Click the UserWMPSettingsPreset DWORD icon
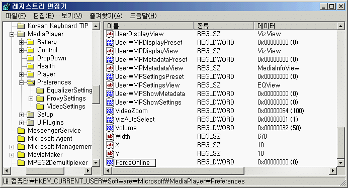The image size is (348, 188). 110,76
